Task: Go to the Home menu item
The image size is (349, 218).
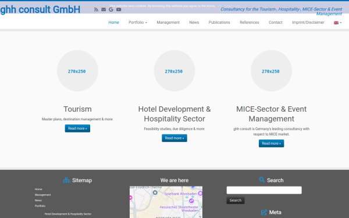Action: [114, 23]
